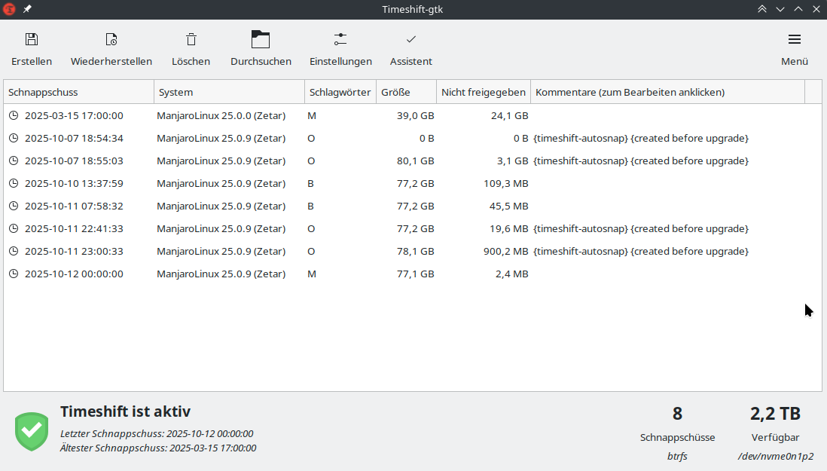This screenshot has width=827, height=471.
Task: Click the 77,1 GB size cell
Action: point(416,274)
